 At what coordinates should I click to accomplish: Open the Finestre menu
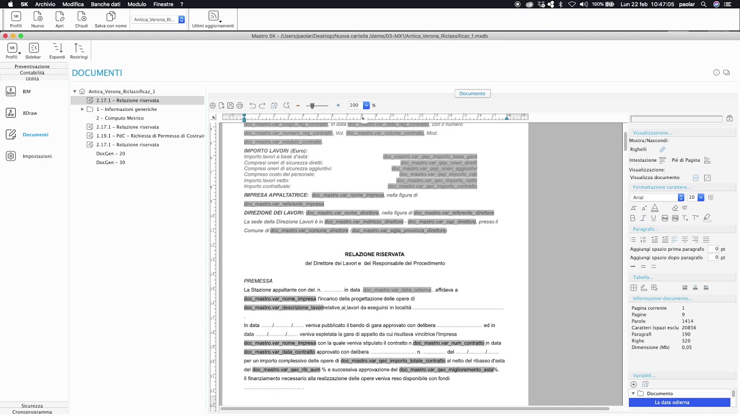point(163,4)
